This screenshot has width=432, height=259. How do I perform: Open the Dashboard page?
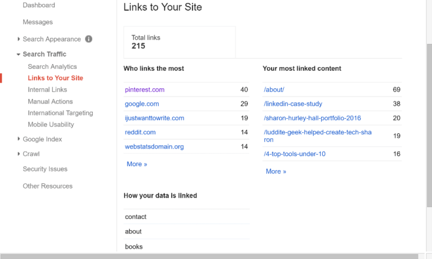click(39, 5)
